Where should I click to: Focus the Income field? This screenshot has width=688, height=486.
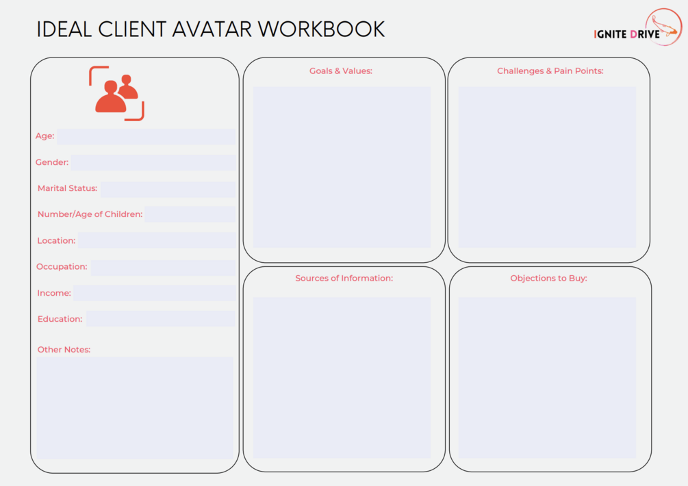click(155, 293)
